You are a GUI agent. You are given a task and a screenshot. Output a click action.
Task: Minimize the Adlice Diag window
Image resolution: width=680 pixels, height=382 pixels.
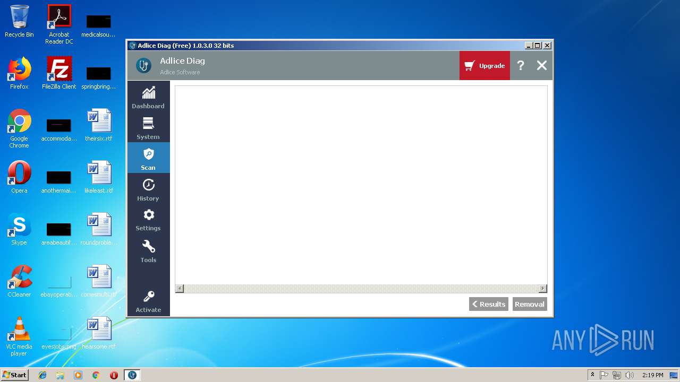[528, 46]
